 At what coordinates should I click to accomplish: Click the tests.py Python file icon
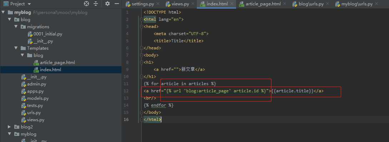coord(24,106)
